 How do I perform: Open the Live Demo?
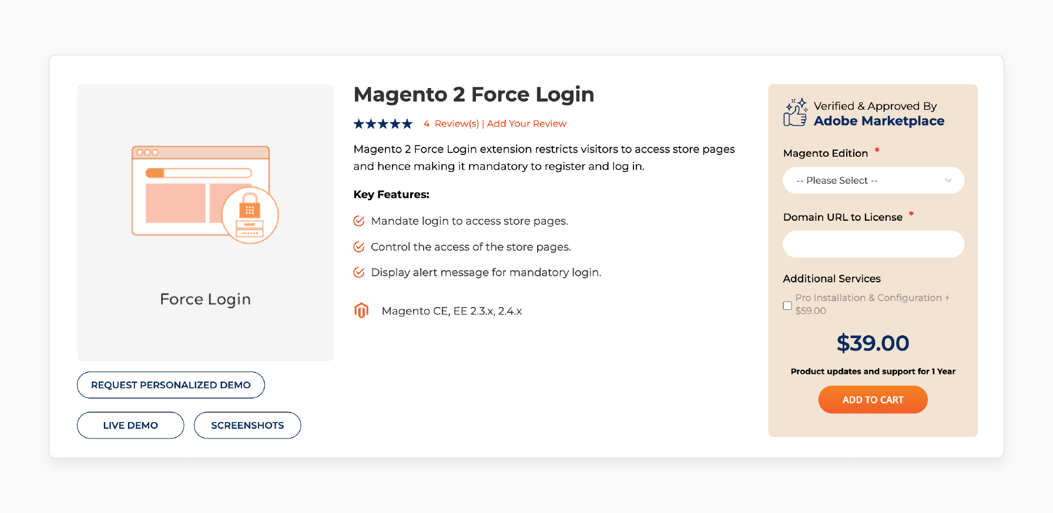pos(130,426)
